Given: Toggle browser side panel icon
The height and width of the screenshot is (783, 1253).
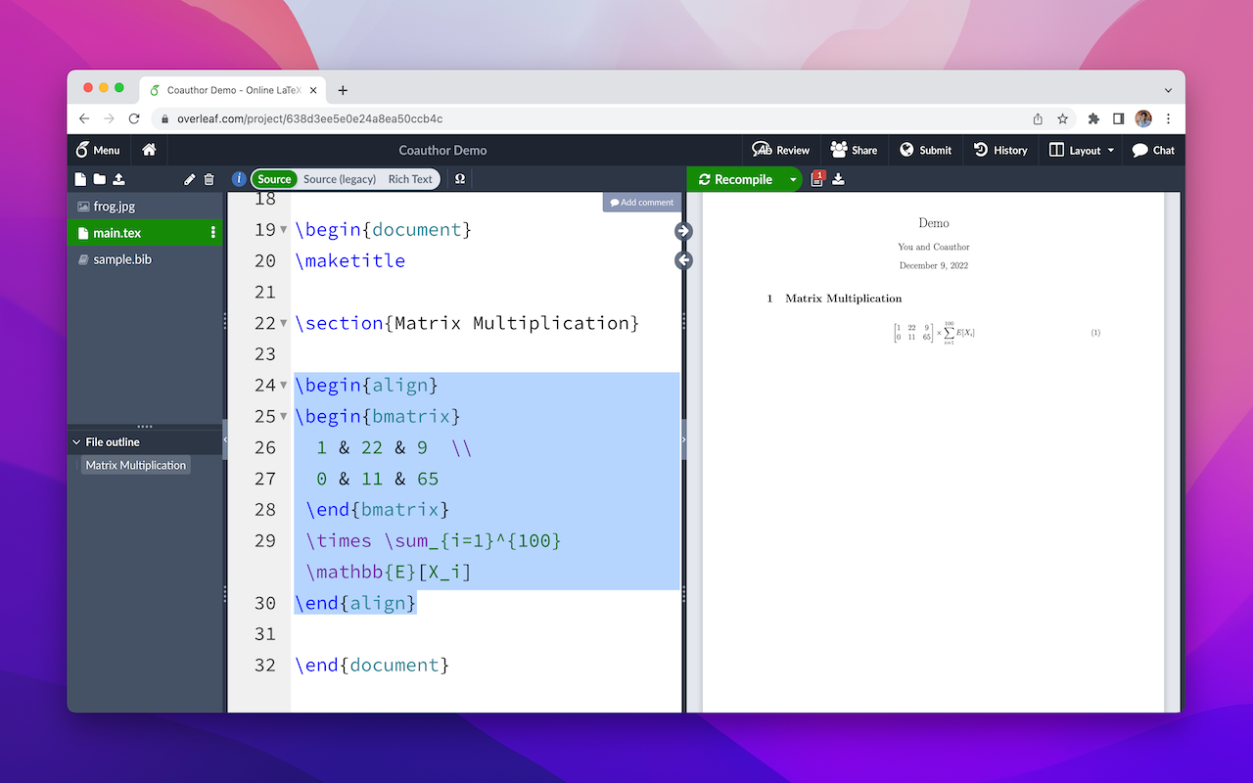Looking at the screenshot, I should pyautogui.click(x=1118, y=118).
